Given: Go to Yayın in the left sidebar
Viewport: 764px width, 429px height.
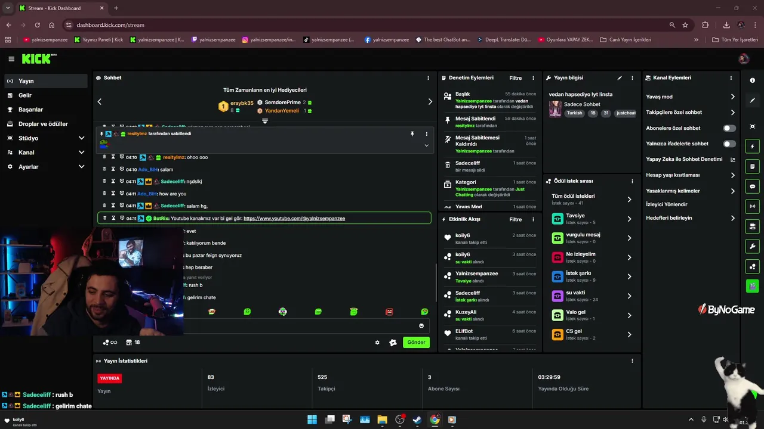Looking at the screenshot, I should [x=45, y=81].
